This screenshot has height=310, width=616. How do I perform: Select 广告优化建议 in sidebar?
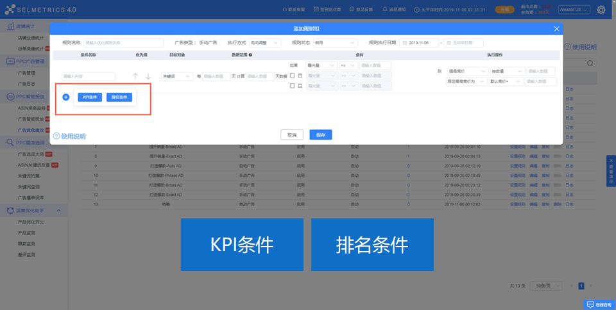31,130
